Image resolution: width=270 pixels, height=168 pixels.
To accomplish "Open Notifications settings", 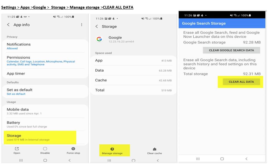I will pyautogui.click(x=19, y=46).
